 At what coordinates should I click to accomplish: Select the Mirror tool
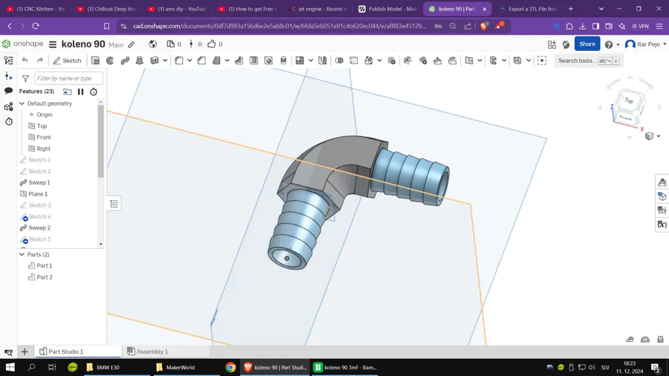(x=322, y=61)
